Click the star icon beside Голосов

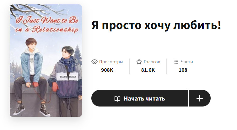[x=139, y=62]
